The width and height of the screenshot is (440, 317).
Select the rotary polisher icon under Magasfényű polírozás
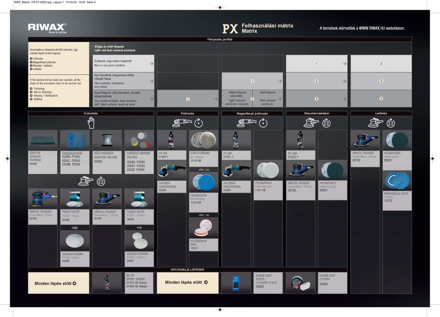point(247,123)
